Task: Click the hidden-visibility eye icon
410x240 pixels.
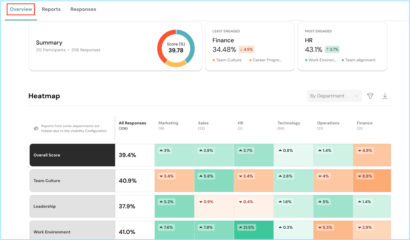Action: [x=36, y=128]
